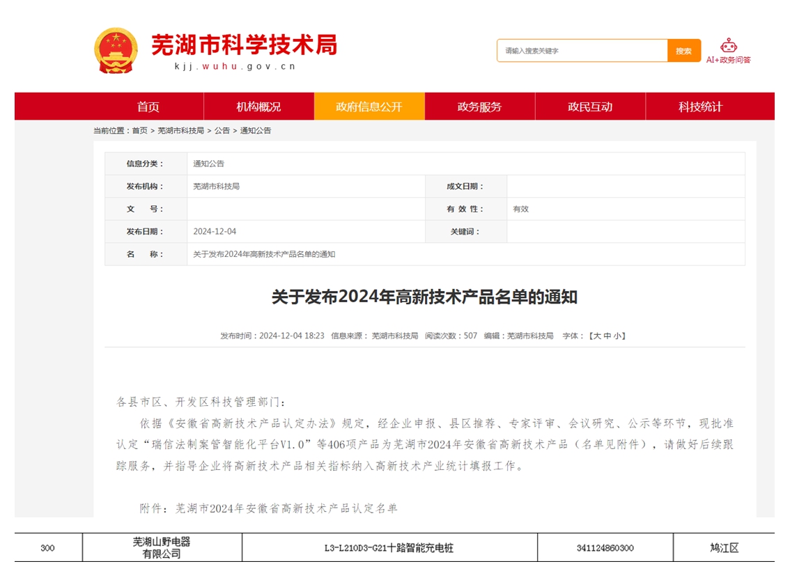Image resolution: width=790 pixels, height=564 pixels.
Task: Click 首页 in the breadcrumb
Action: coord(139,130)
